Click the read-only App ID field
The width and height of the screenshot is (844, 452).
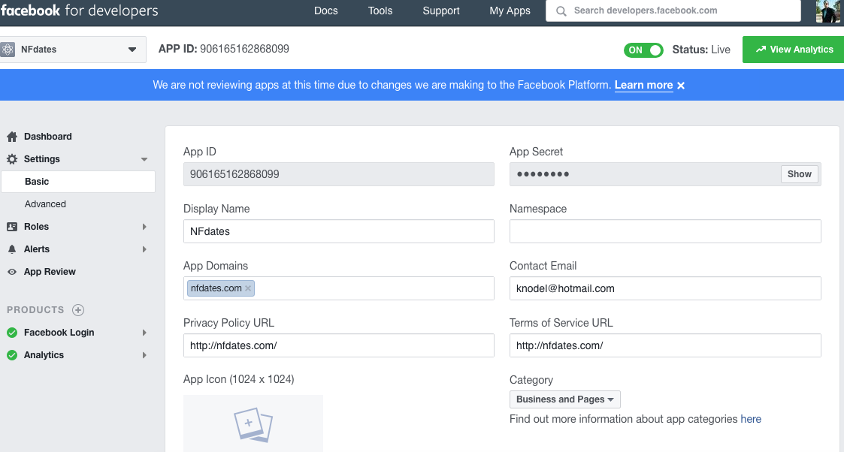point(338,174)
